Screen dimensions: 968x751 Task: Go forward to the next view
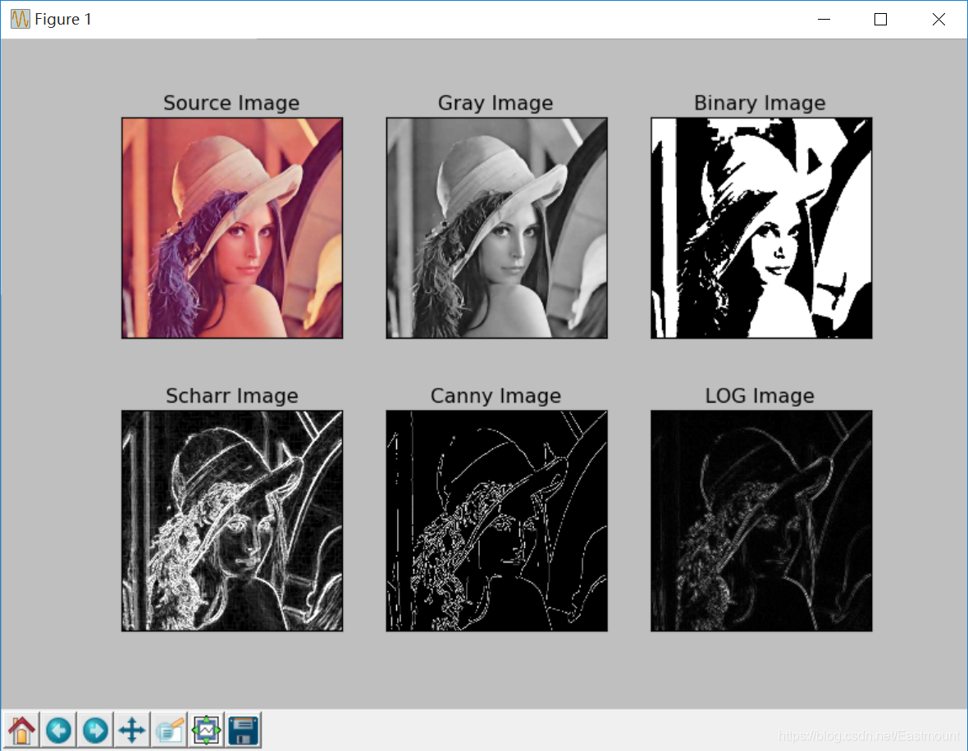tap(96, 730)
